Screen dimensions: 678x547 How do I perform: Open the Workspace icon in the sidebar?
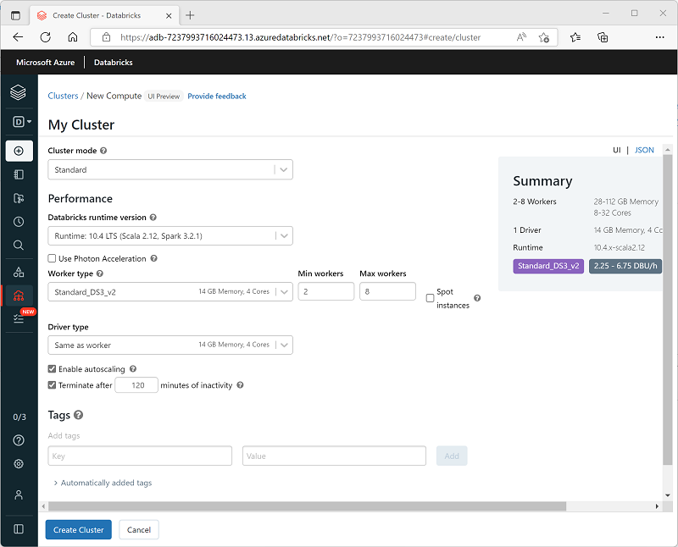click(x=19, y=174)
